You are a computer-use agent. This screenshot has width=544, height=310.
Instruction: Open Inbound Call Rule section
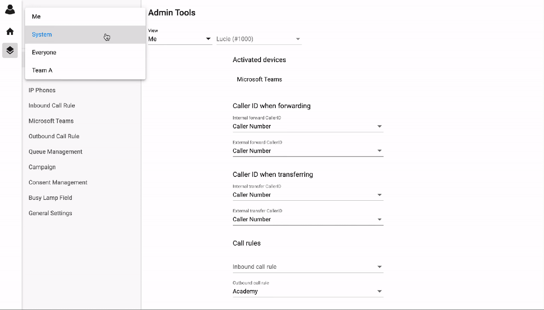coord(52,105)
